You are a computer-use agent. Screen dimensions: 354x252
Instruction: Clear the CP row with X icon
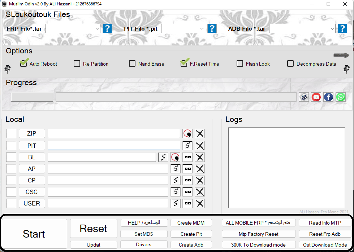tap(200, 180)
